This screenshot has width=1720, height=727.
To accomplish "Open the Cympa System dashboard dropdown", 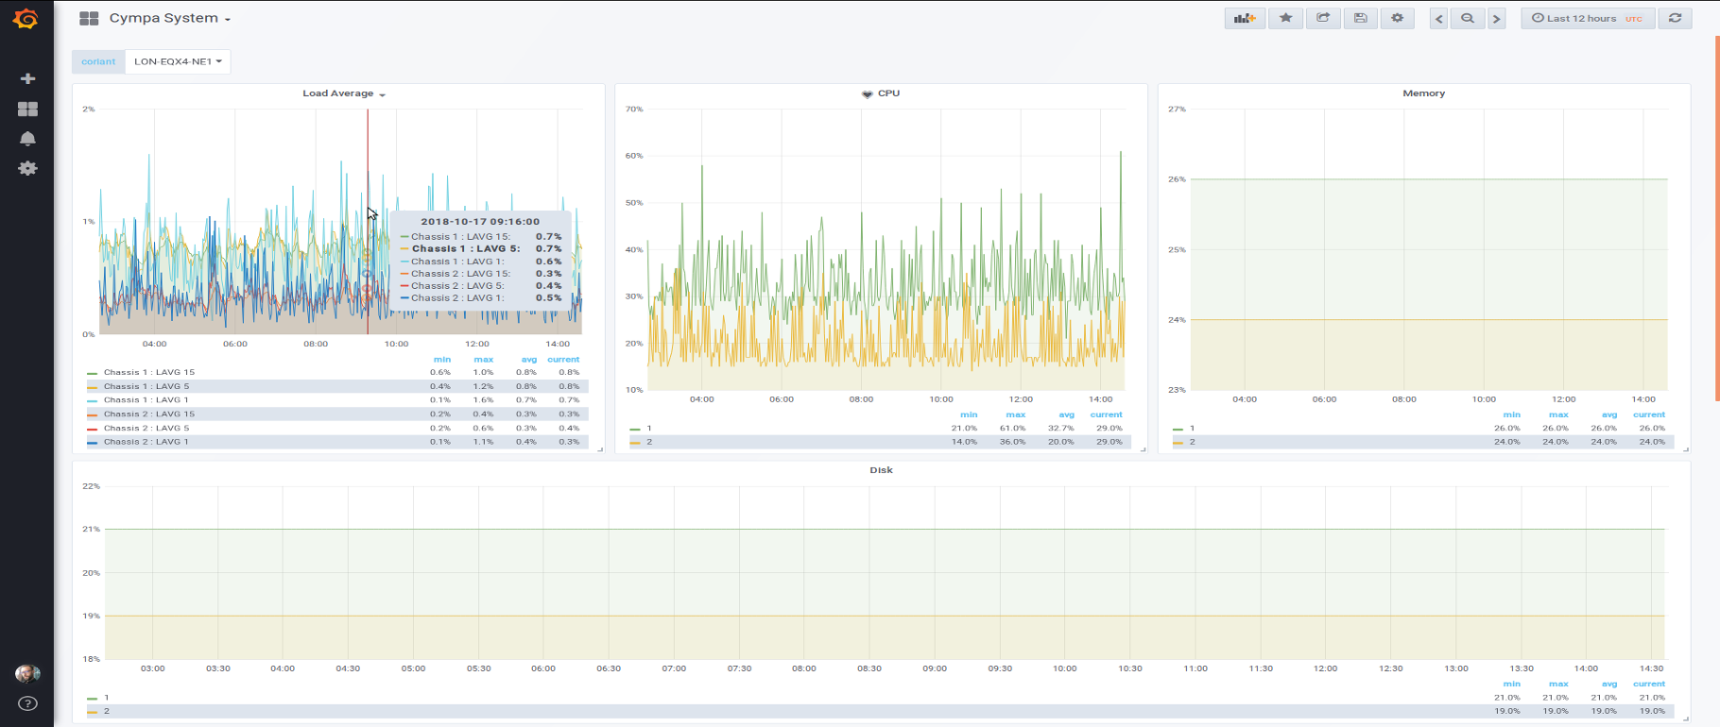I will pyautogui.click(x=170, y=18).
